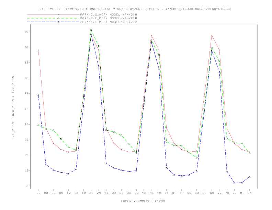Click green NAM circle marker at hour 63
The height and width of the screenshot is (210, 272).
197,158
